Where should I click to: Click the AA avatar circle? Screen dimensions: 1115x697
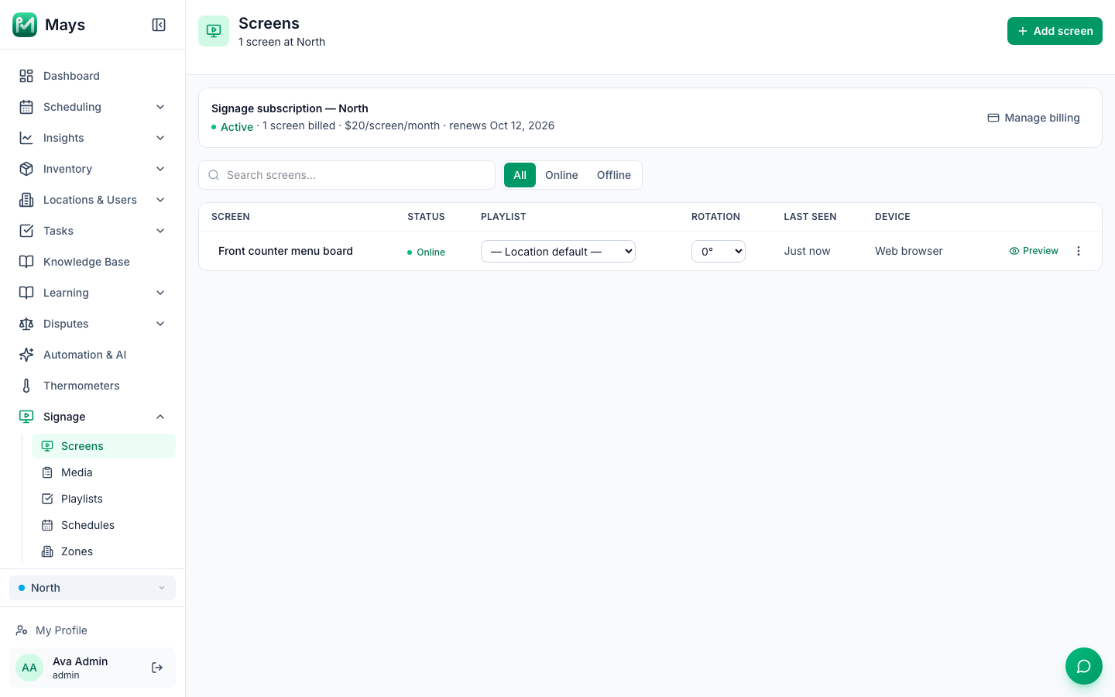29,668
